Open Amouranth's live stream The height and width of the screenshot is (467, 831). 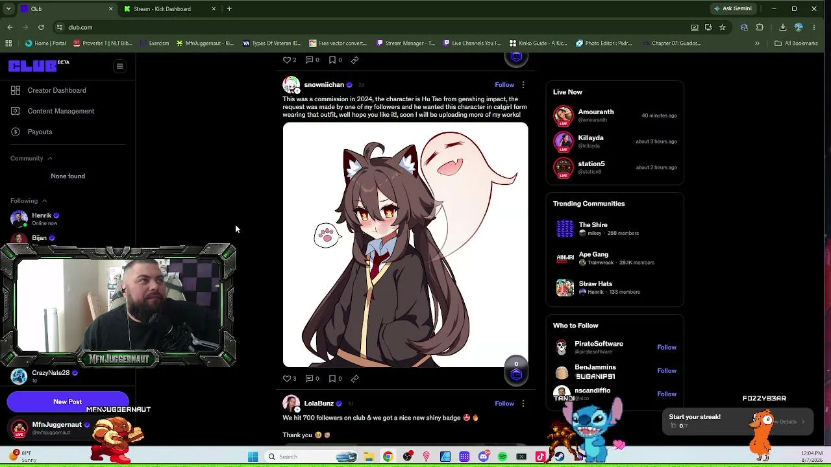click(x=614, y=115)
